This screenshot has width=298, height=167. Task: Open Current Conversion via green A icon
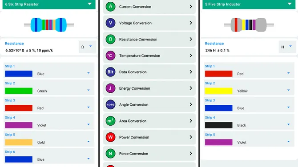110,7
